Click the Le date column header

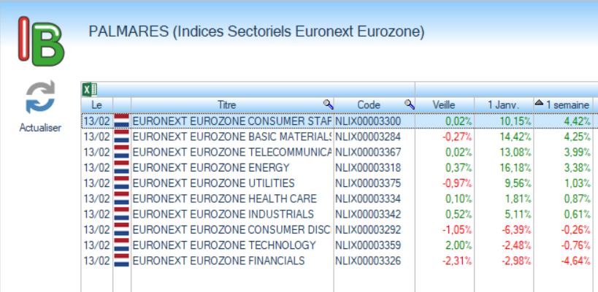click(96, 105)
